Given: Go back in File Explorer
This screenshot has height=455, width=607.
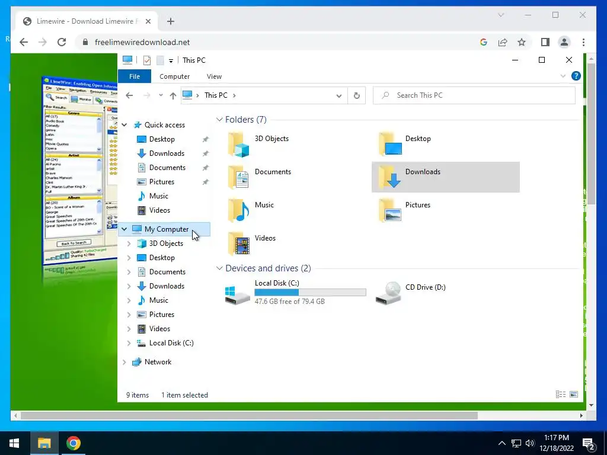Looking at the screenshot, I should pyautogui.click(x=129, y=95).
